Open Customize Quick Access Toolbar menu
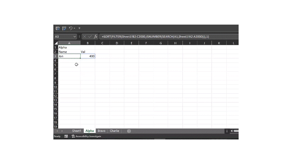The height and width of the screenshot is (164, 292). click(x=79, y=28)
